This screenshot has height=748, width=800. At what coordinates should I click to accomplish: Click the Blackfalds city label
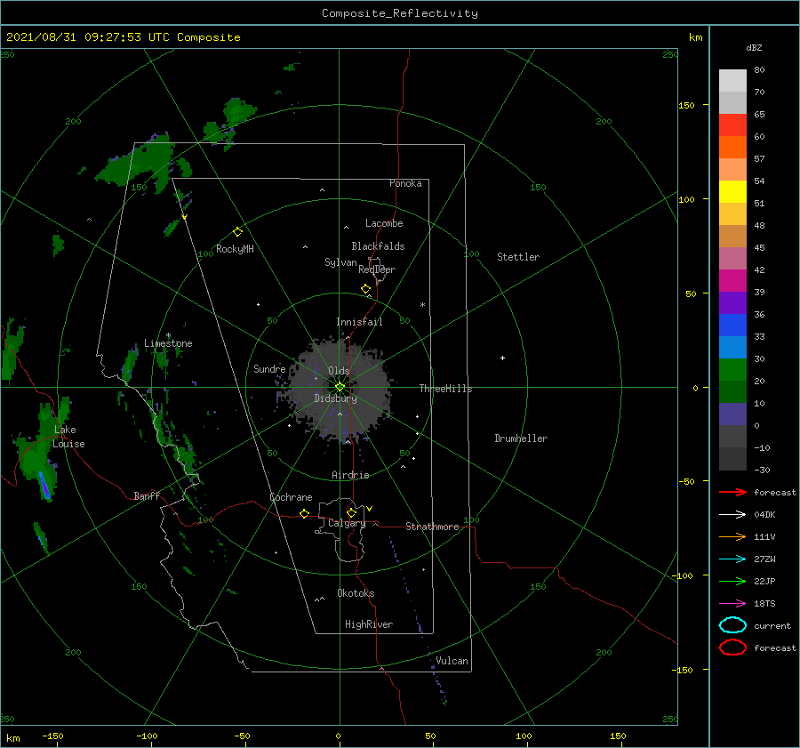coord(378,246)
